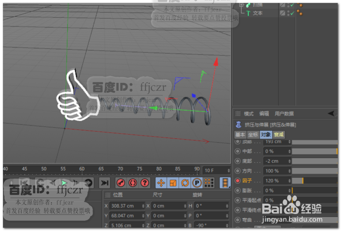The image size is (341, 231).
Task: Click stepper arrows of 方向 field
Action: point(289,171)
